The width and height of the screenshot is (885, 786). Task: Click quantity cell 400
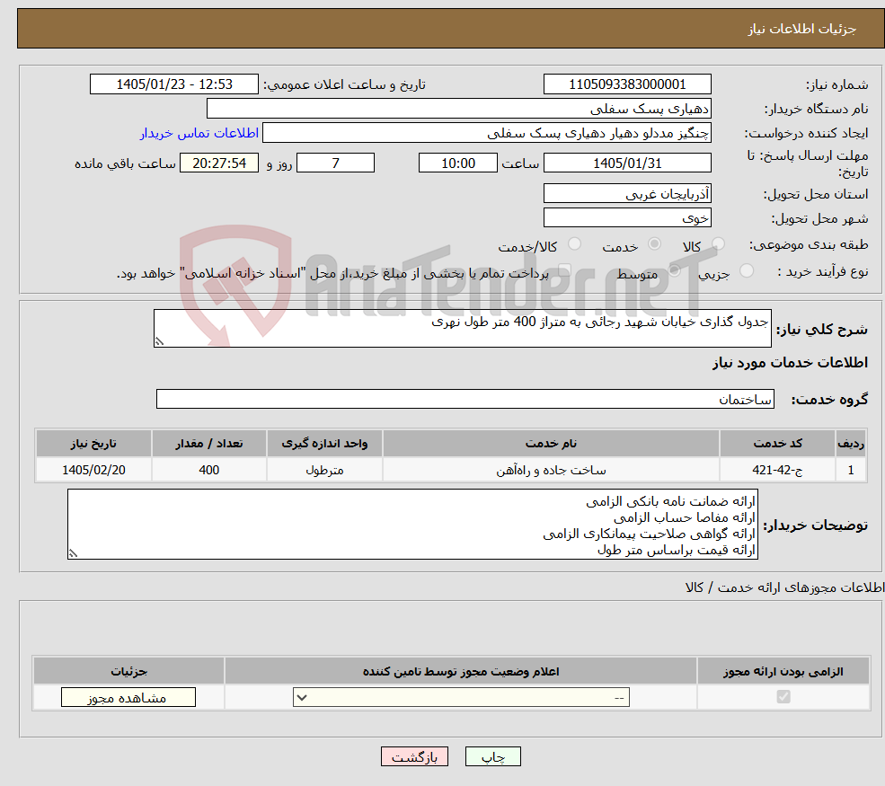(x=208, y=470)
